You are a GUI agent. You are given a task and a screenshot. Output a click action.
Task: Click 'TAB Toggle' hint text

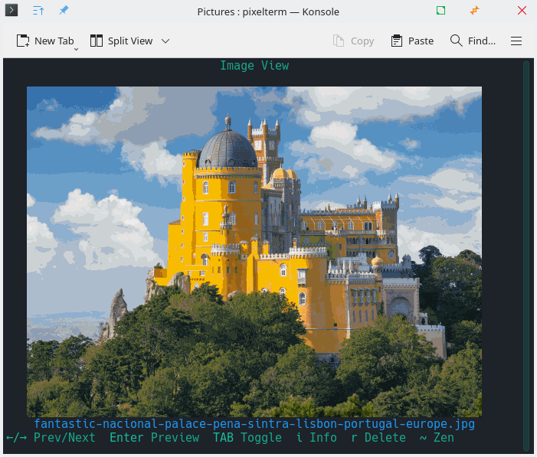click(x=247, y=438)
